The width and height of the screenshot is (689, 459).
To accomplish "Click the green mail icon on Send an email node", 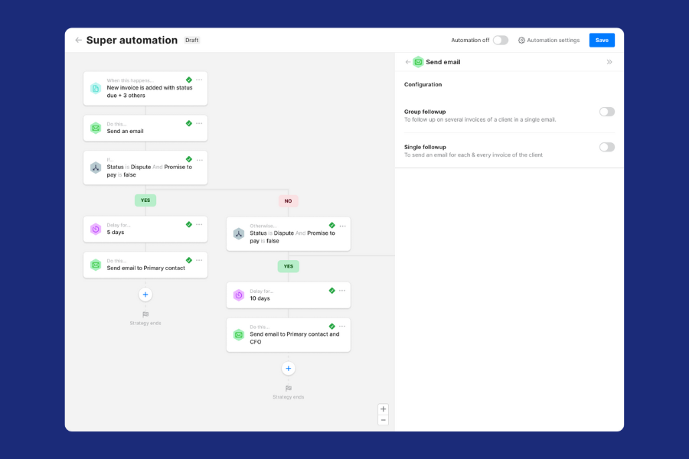I will 96,128.
